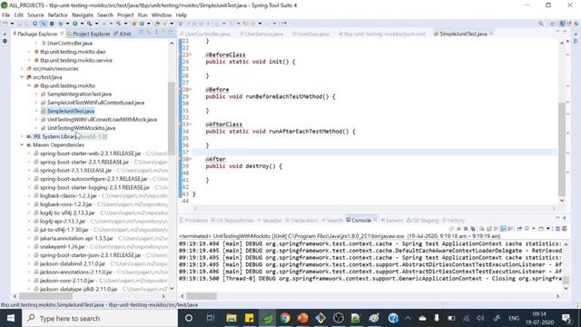The width and height of the screenshot is (581, 327).
Task: Click the console horizontal scrollbar thumb
Action: (202, 296)
